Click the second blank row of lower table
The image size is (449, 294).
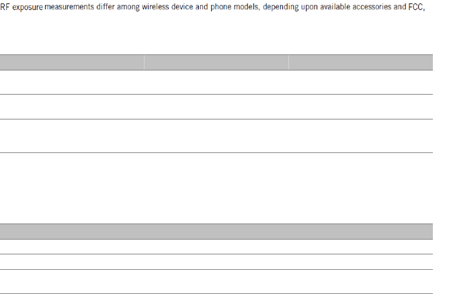216,262
